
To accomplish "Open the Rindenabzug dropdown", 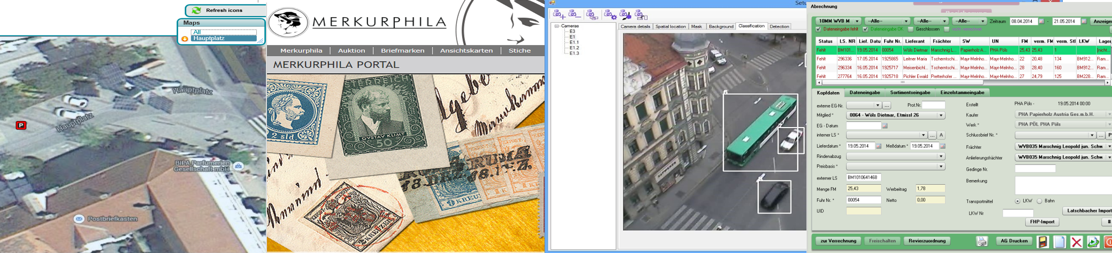I will (x=896, y=156).
